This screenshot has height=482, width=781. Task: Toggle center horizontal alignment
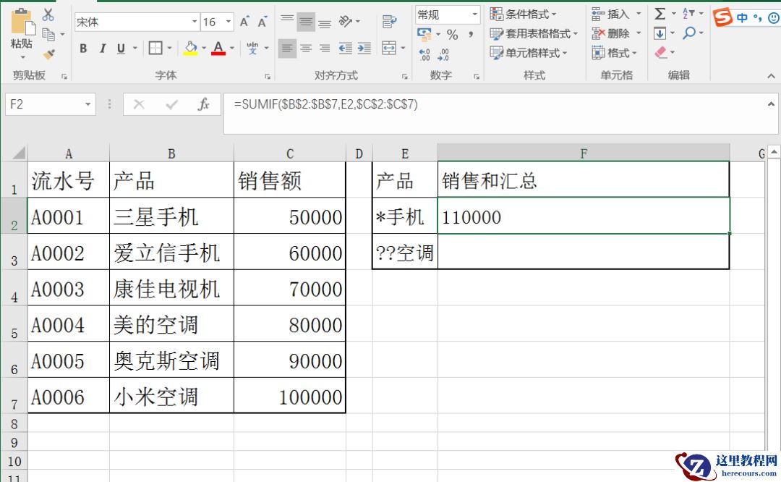[x=306, y=48]
